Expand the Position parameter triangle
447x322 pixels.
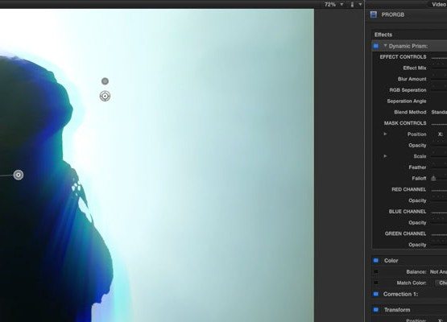pos(385,134)
